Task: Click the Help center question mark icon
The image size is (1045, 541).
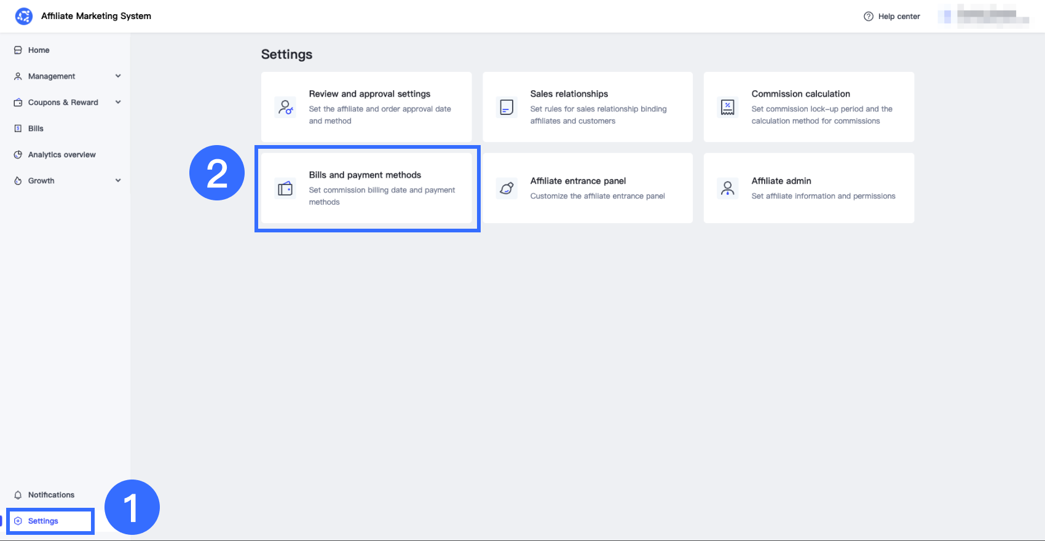Action: point(869,17)
